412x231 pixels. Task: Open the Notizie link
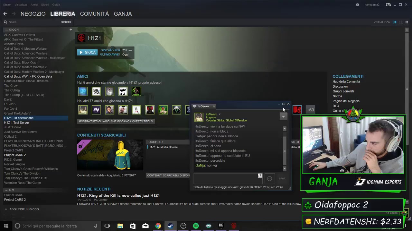(x=337, y=96)
